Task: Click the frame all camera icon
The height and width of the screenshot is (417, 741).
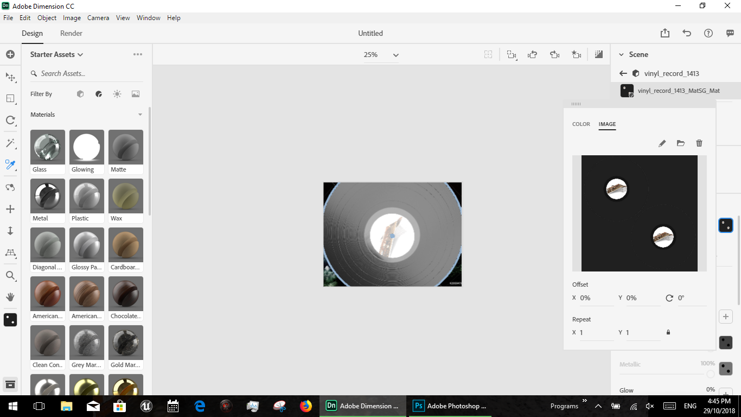Action: tap(512, 54)
